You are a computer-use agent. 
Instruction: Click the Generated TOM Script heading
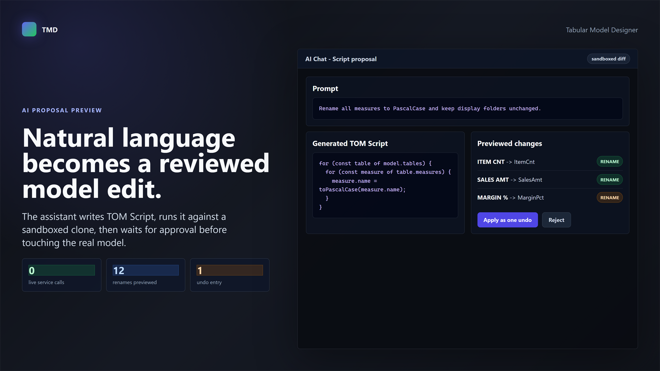pyautogui.click(x=350, y=144)
